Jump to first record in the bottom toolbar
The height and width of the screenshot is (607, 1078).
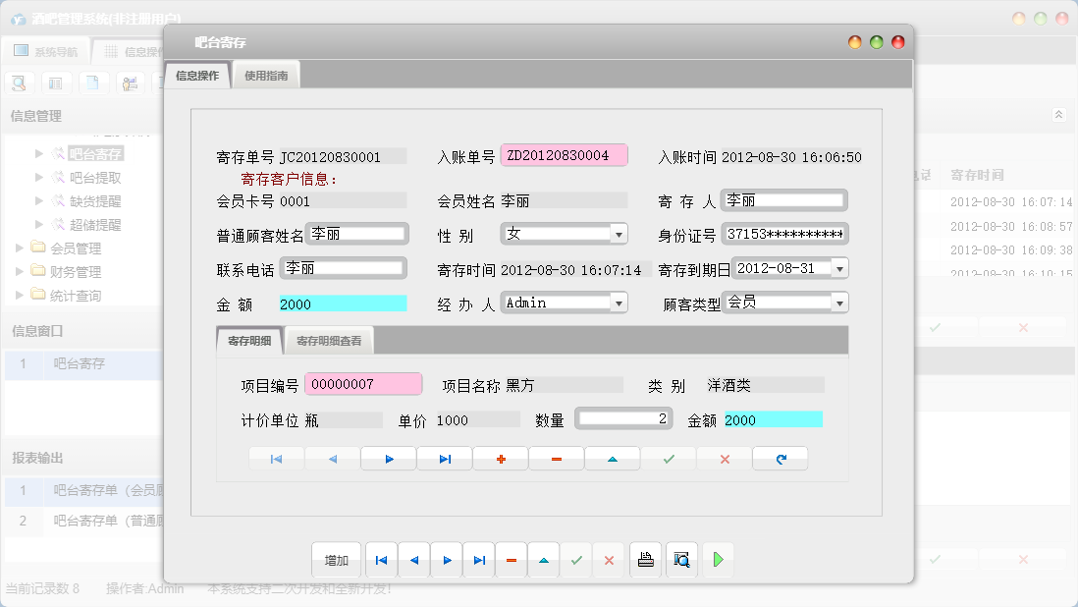click(x=381, y=560)
